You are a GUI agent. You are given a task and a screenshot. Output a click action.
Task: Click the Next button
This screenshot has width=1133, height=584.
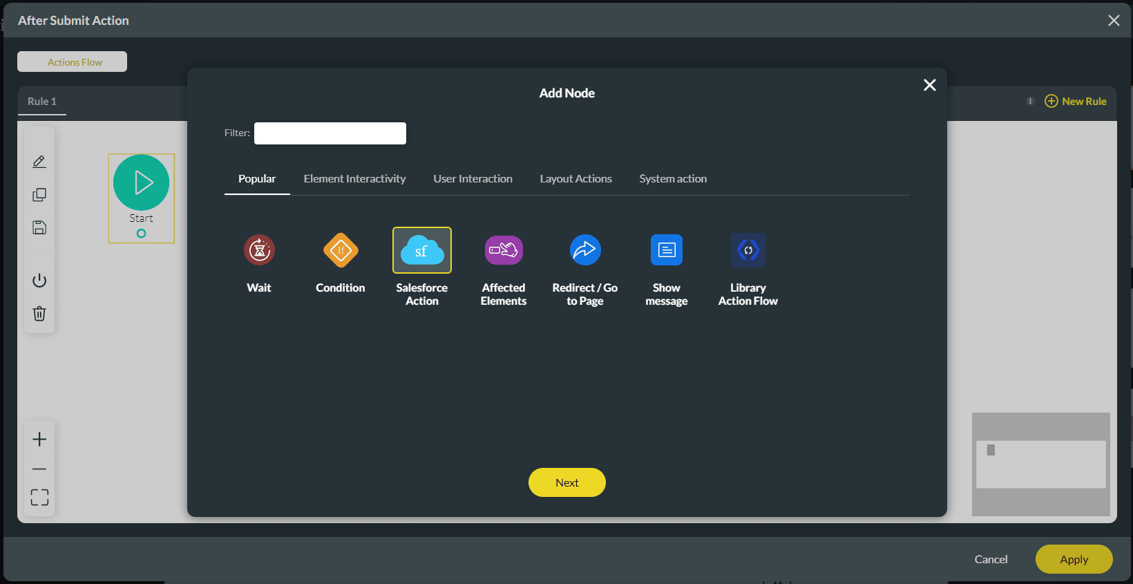[567, 482]
